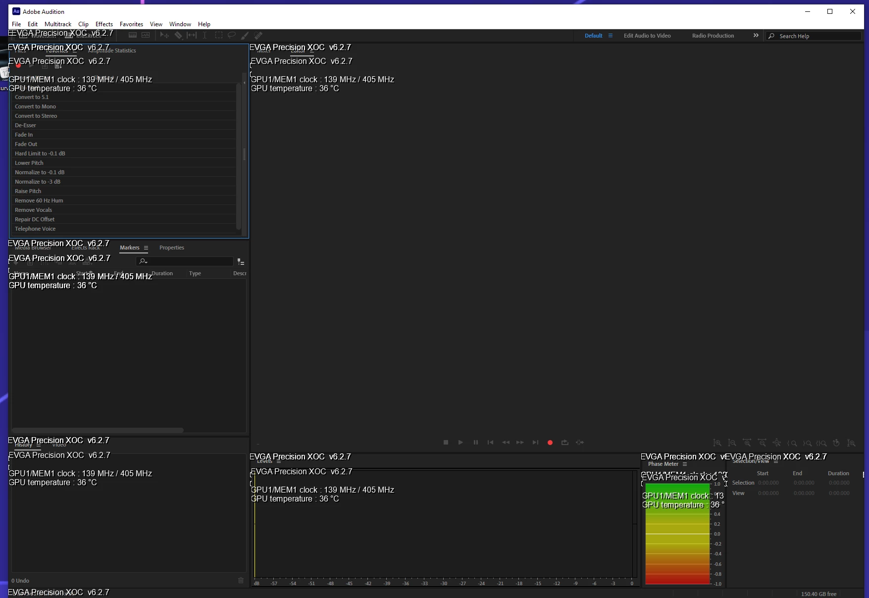The width and height of the screenshot is (869, 598).
Task: Click the Markers search field
Action: [184, 261]
